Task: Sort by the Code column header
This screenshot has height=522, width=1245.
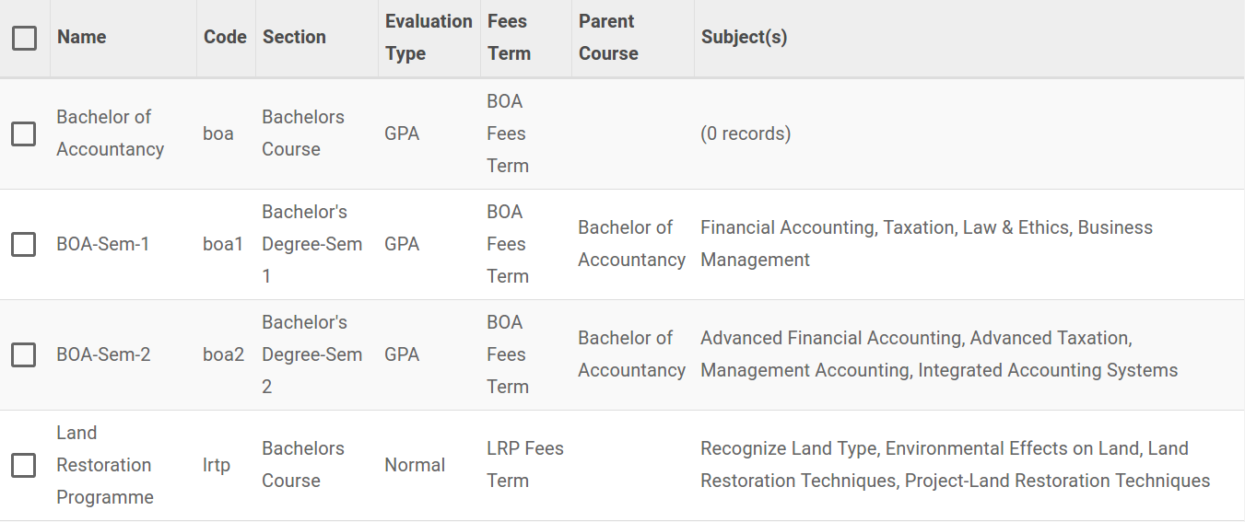Action: click(225, 37)
